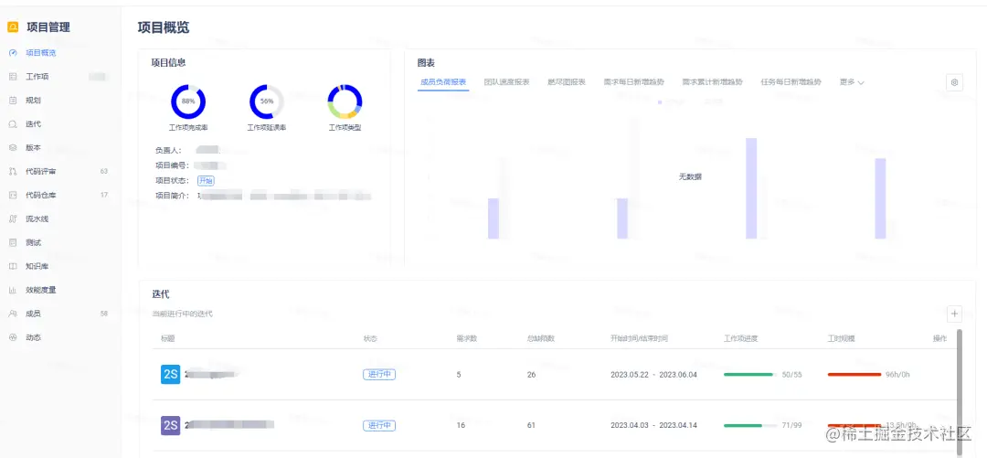Viewport: 987px width, 458px height.
Task: Open the 成员 sidebar icon
Action: [x=13, y=314]
